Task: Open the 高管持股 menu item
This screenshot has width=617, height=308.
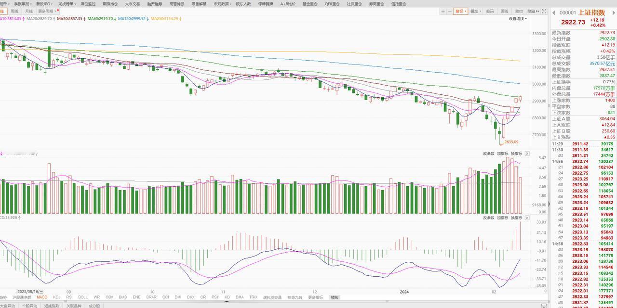Action: 177,3
